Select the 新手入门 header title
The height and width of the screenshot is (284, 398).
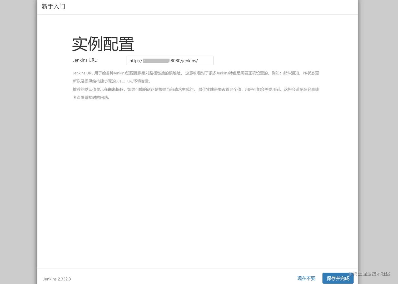click(x=53, y=6)
